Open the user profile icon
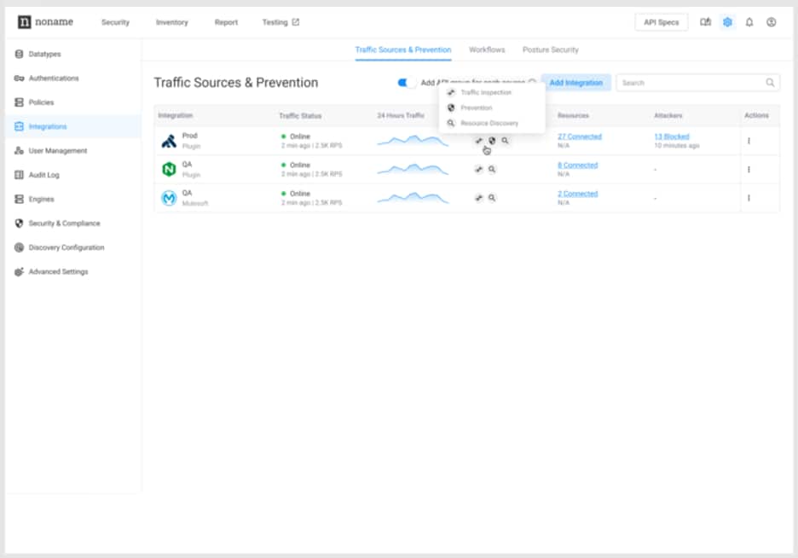Image resolution: width=798 pixels, height=558 pixels. pyautogui.click(x=772, y=22)
